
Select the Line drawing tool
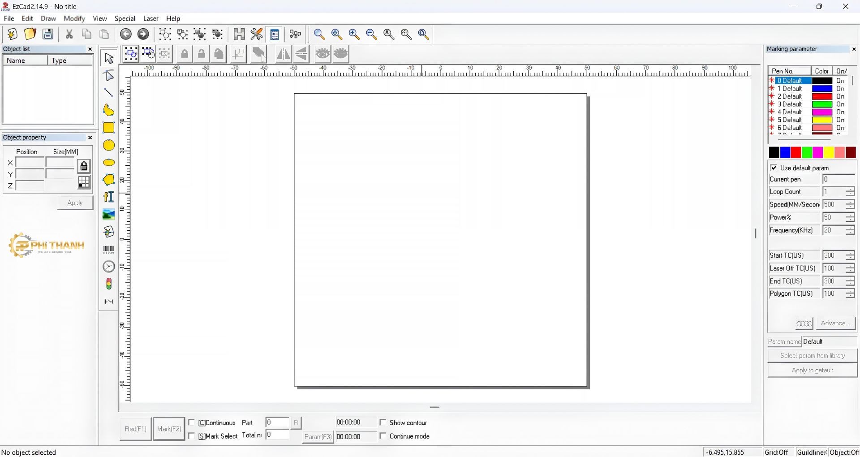(x=109, y=93)
